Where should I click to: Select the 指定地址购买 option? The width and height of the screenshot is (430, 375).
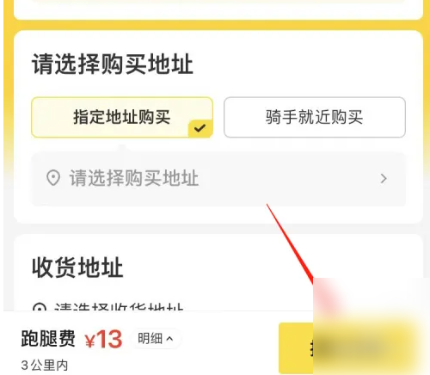click(x=122, y=117)
